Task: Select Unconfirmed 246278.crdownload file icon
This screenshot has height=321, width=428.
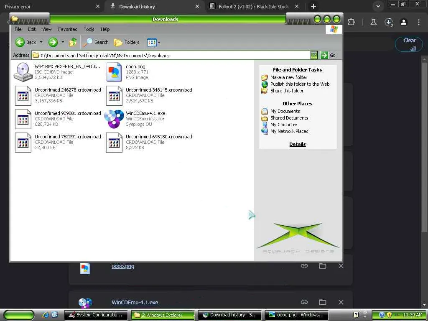Action: [x=23, y=96]
